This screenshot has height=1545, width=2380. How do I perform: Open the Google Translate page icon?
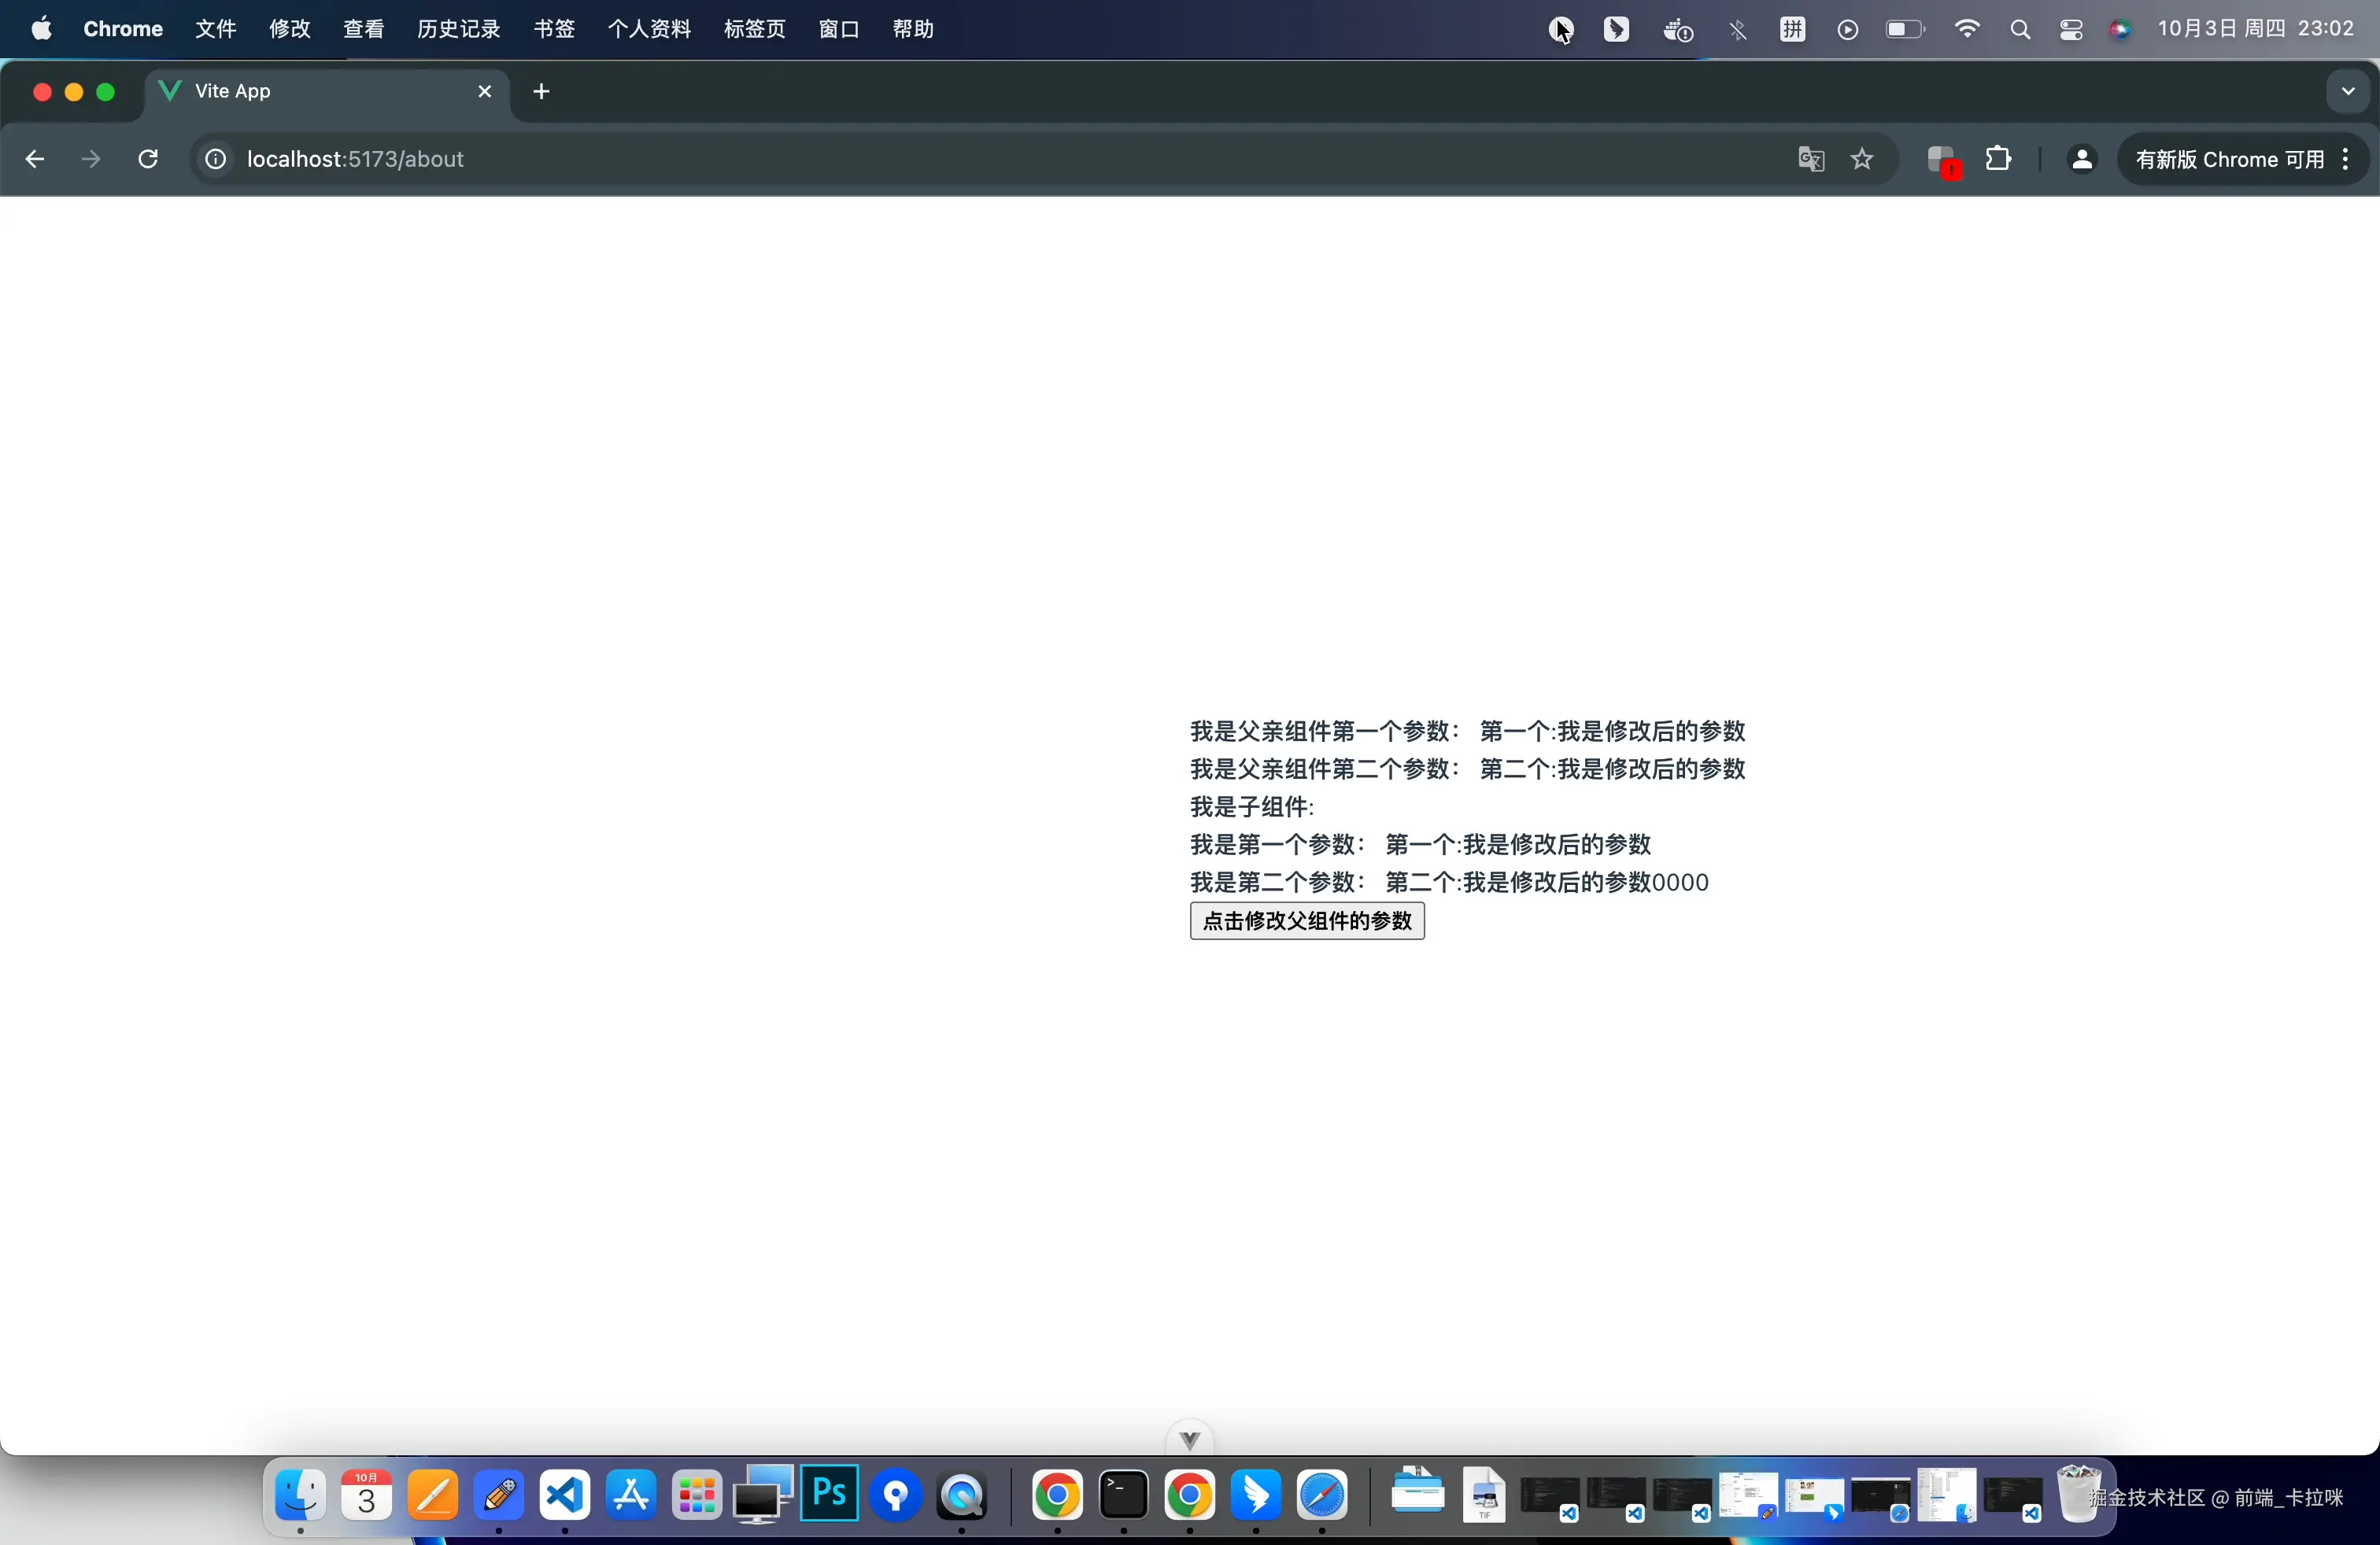point(1811,159)
